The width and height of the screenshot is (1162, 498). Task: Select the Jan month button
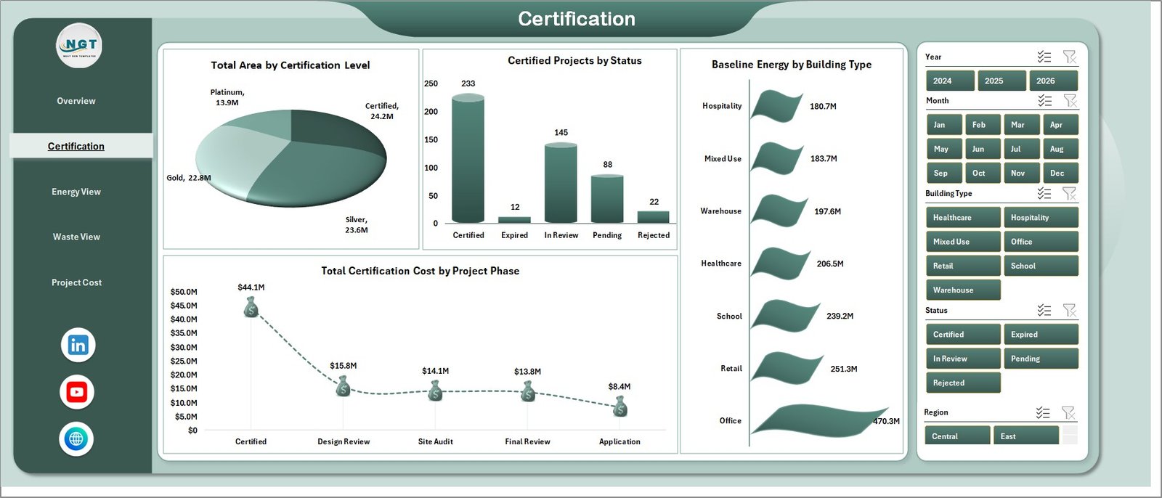point(944,125)
